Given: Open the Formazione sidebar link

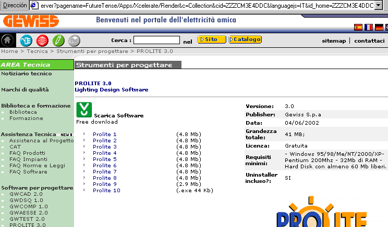Looking at the screenshot, I should tap(26, 118).
